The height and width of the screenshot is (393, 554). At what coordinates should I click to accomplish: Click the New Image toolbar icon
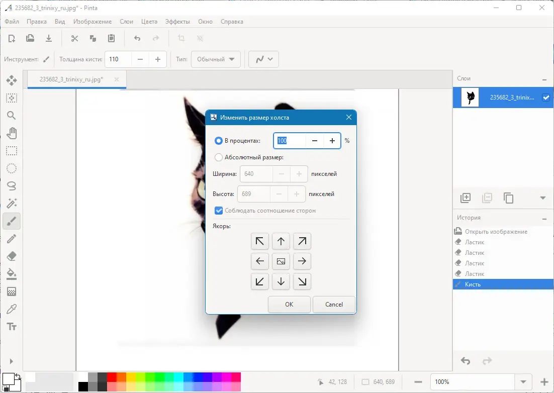click(x=12, y=38)
